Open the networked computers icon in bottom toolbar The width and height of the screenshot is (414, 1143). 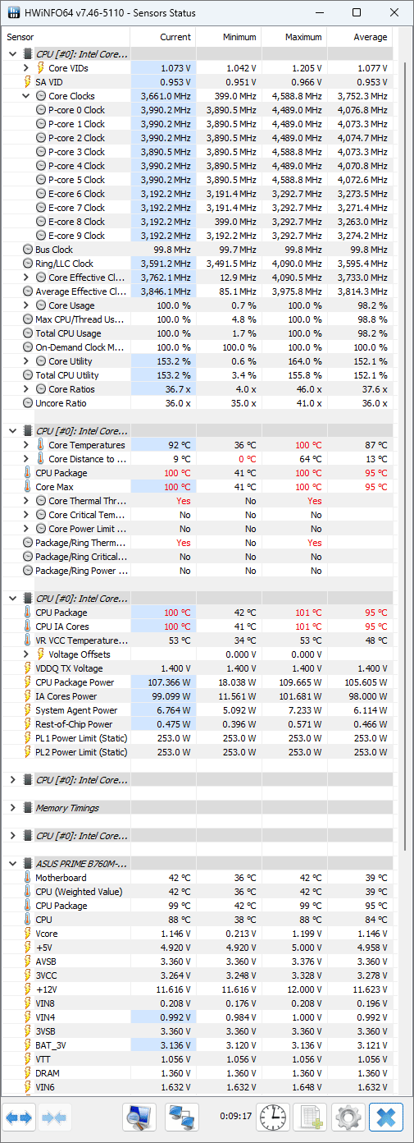point(182,1117)
